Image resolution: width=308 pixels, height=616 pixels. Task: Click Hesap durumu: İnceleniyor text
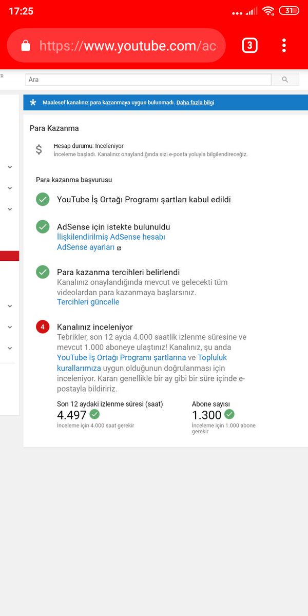click(88, 146)
